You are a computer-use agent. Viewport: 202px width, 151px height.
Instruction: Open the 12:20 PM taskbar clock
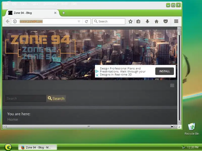click(x=193, y=147)
